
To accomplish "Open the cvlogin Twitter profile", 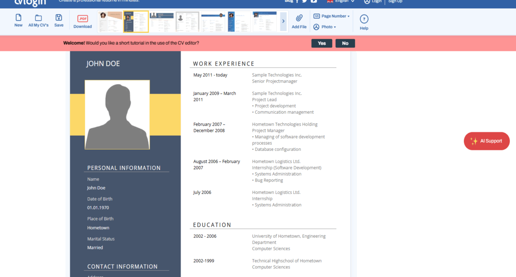I will tap(305, 1).
